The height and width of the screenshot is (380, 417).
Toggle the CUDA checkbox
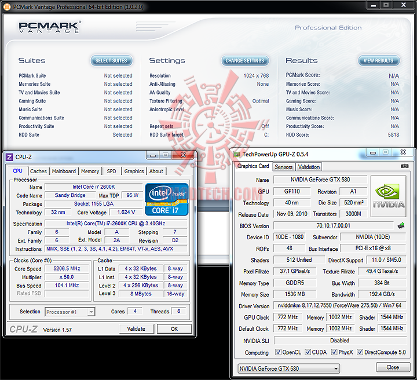coord(308,352)
